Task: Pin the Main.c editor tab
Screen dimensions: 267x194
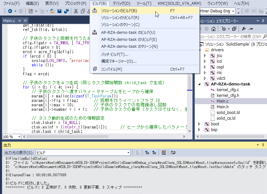Action: [x=19, y=21]
